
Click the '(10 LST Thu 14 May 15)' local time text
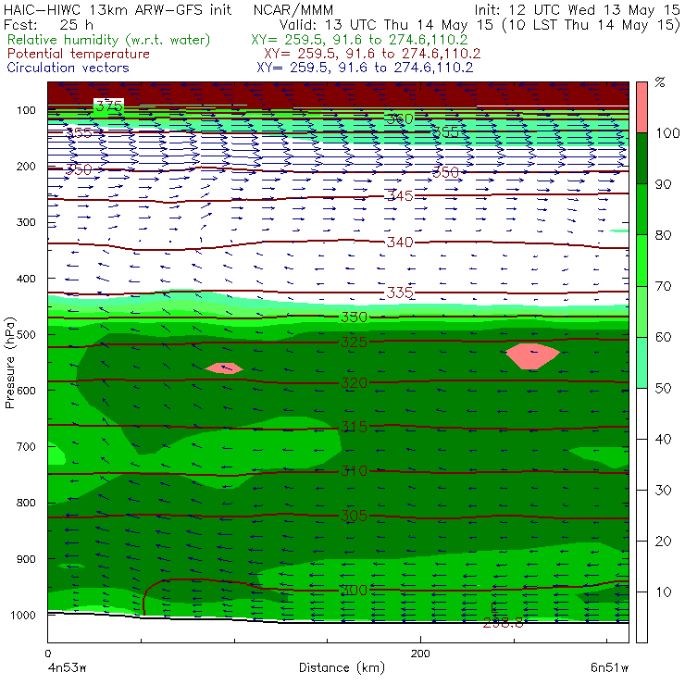(592, 25)
